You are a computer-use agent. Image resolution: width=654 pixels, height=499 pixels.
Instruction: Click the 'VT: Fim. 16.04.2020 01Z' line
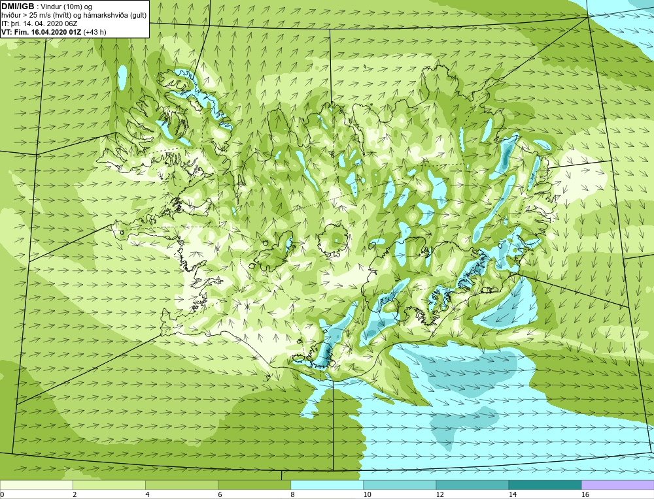54,31
